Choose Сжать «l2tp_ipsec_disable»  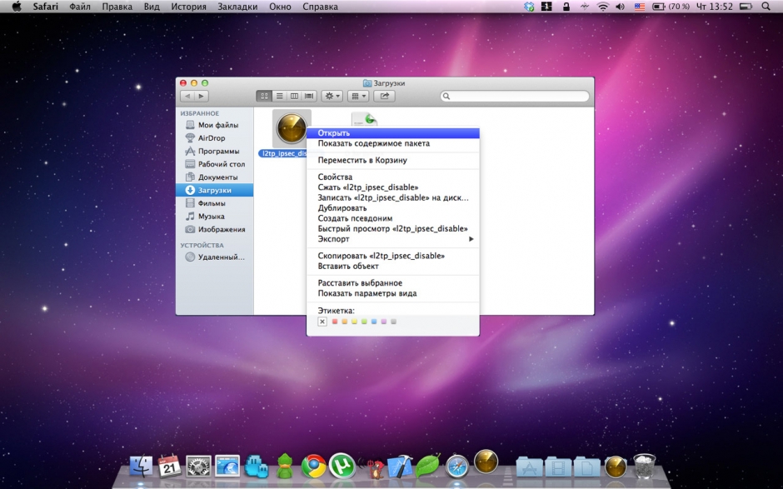coord(392,187)
